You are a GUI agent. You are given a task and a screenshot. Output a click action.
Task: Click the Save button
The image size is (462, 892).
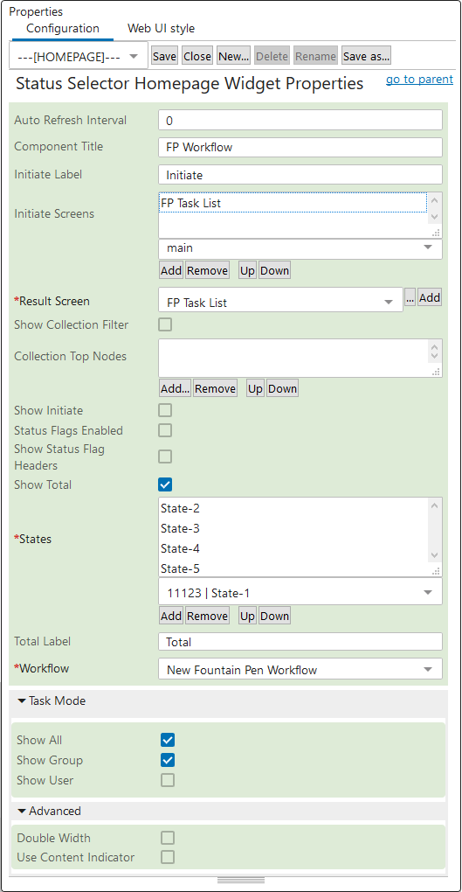click(x=164, y=56)
